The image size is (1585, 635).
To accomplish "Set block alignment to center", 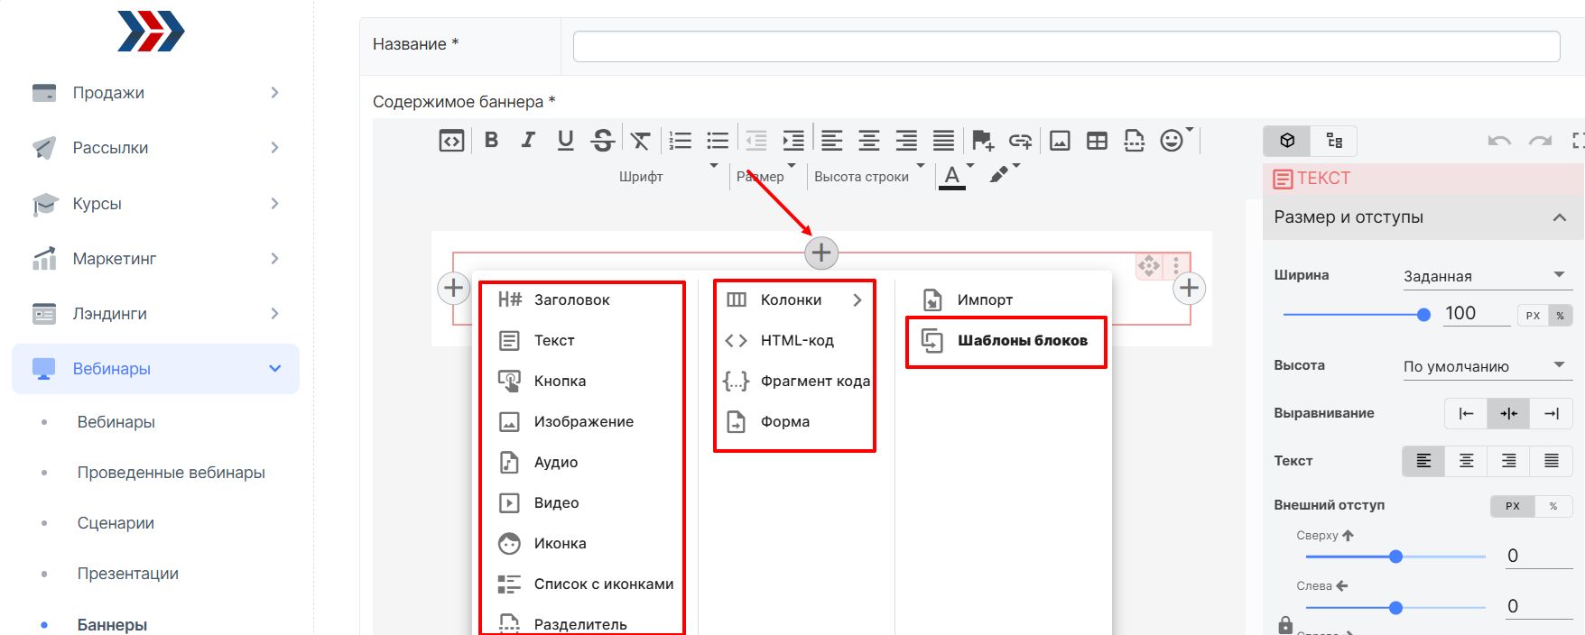I will [1508, 413].
